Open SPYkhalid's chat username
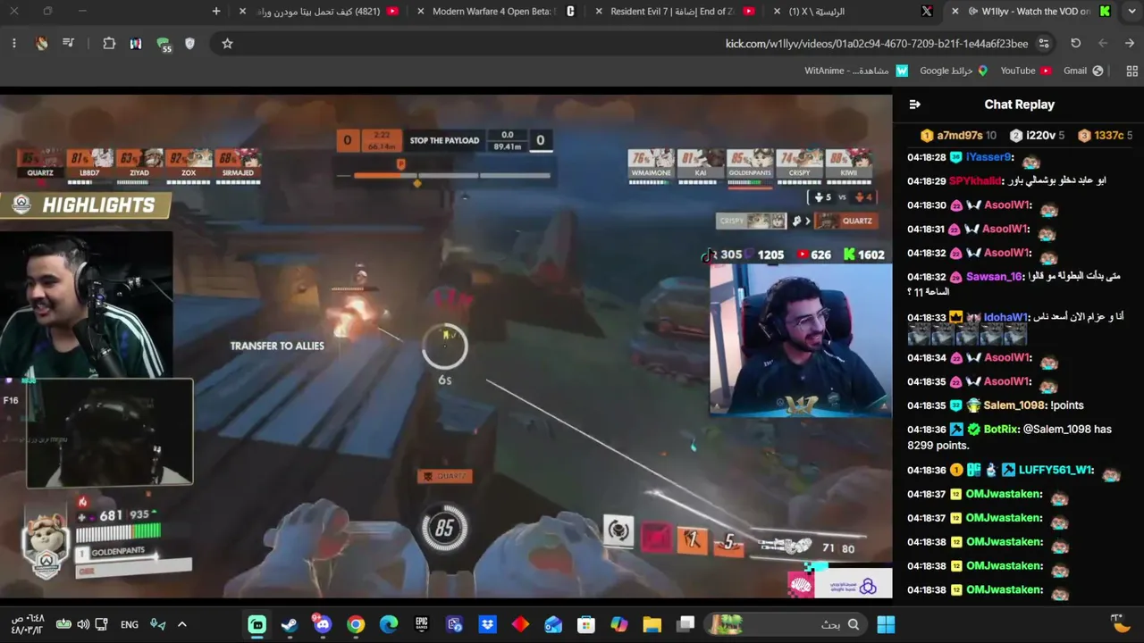The width and height of the screenshot is (1144, 643). coord(975,181)
